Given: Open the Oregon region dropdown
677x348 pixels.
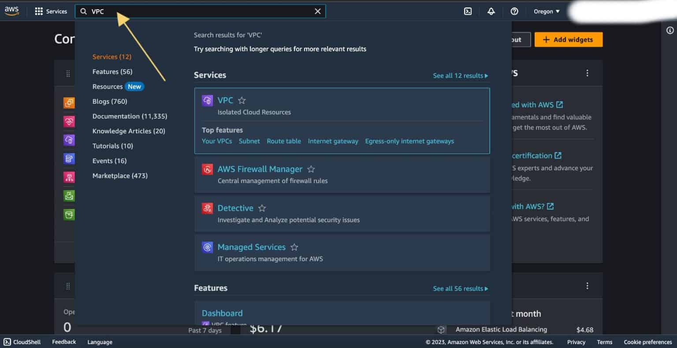Looking at the screenshot, I should pos(546,11).
